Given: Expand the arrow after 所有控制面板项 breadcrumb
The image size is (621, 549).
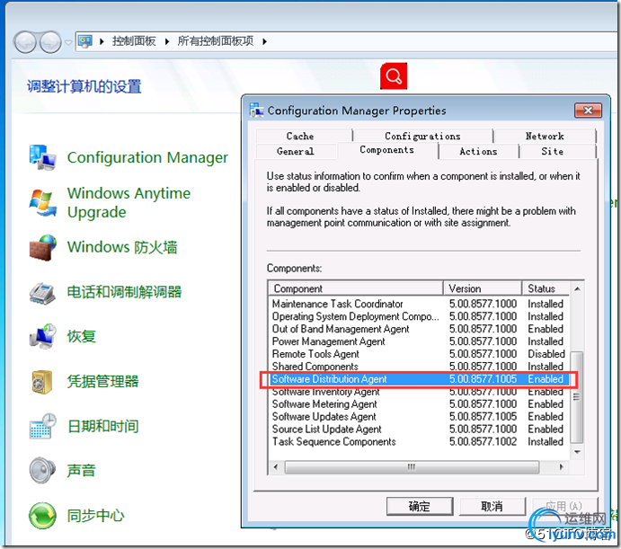Looking at the screenshot, I should 264,41.
